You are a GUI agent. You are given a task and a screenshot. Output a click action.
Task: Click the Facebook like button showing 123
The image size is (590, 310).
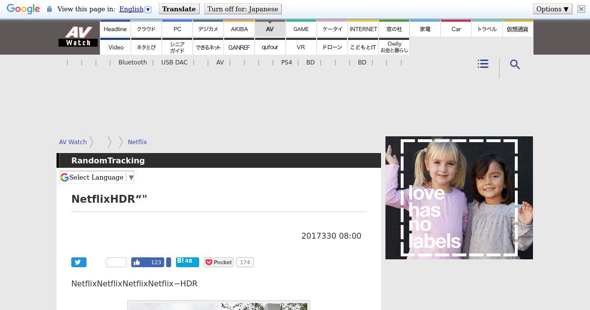click(x=147, y=262)
